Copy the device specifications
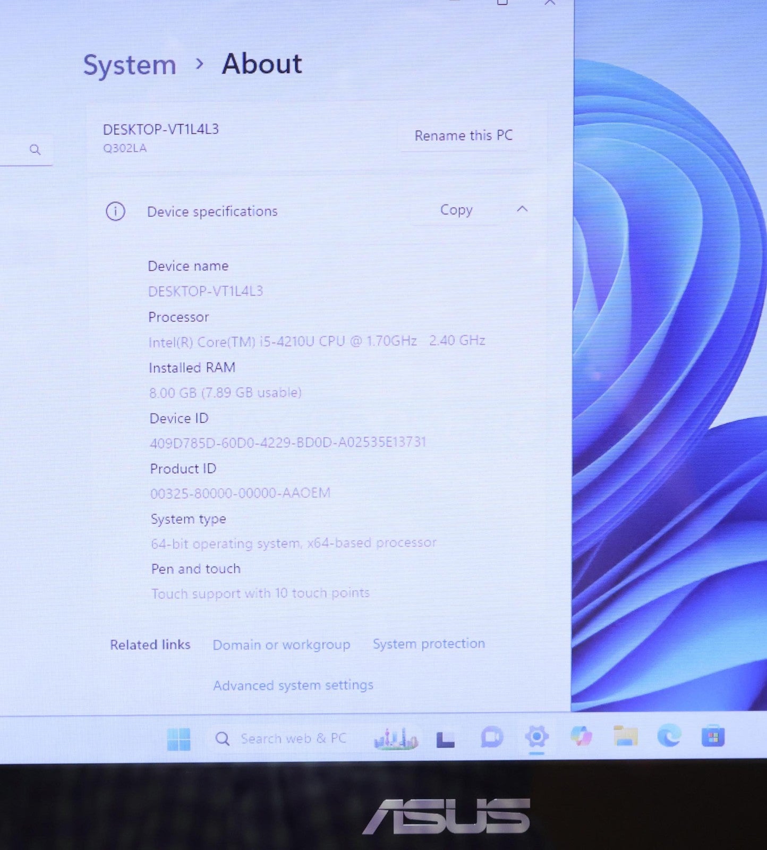The width and height of the screenshot is (767, 850). pos(456,210)
